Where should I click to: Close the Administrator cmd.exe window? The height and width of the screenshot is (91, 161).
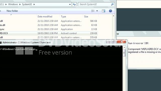121,41
